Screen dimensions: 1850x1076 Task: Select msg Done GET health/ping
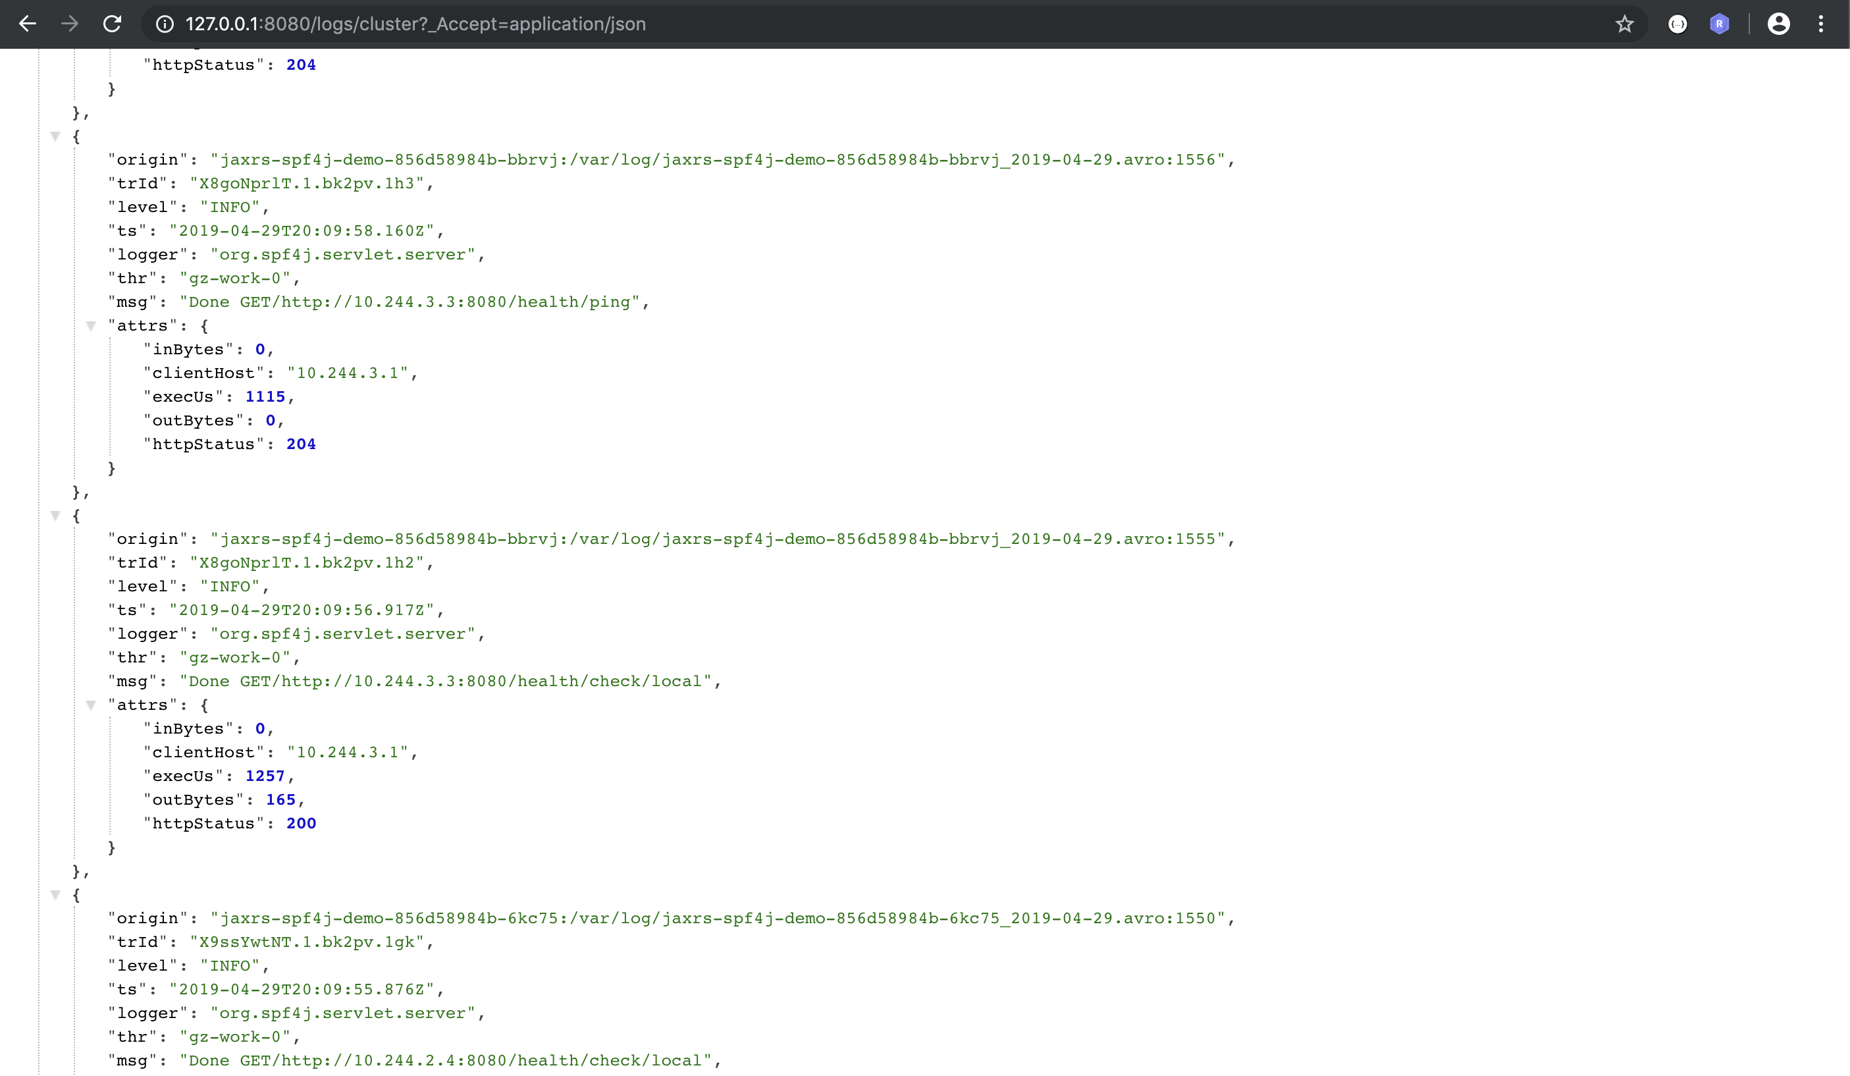[x=410, y=302]
